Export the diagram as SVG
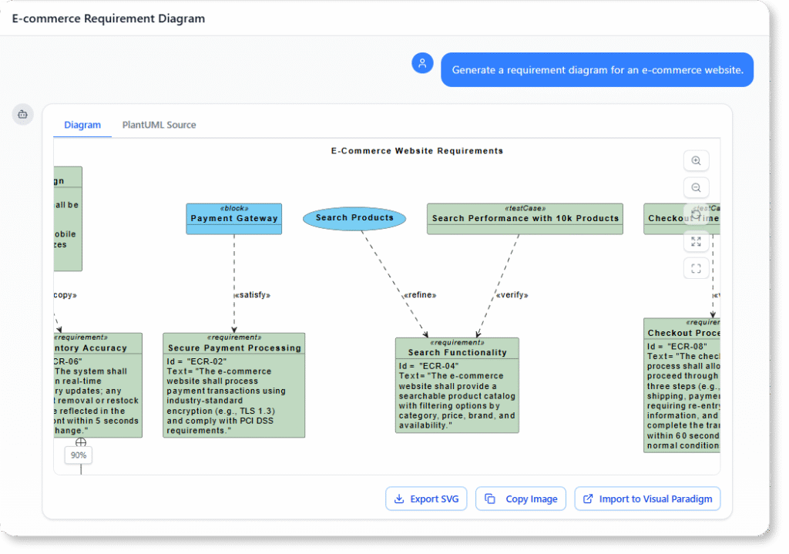The image size is (789, 554). click(426, 499)
